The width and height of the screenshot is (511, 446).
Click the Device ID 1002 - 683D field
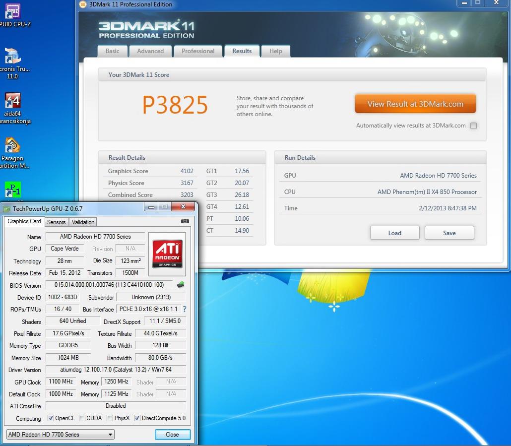63,297
